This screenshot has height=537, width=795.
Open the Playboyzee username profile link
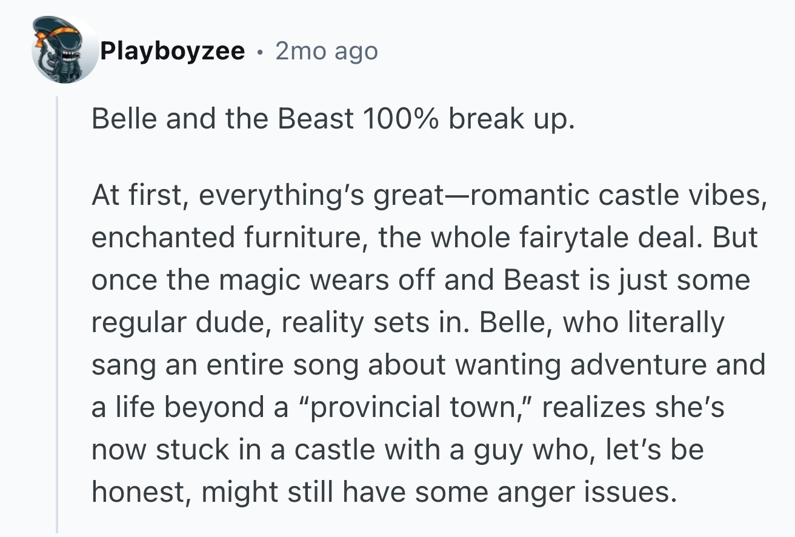(172, 52)
